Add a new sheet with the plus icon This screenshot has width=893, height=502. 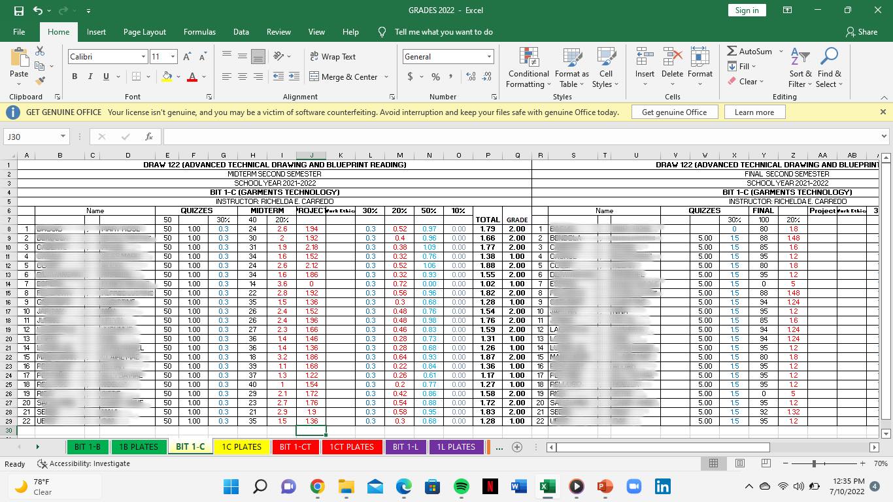pos(516,447)
